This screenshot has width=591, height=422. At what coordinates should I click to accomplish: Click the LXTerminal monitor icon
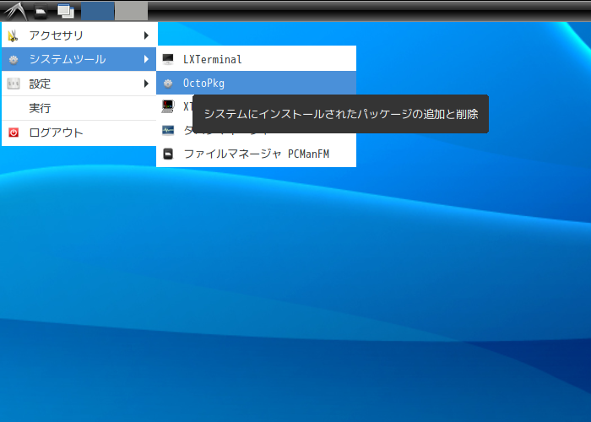tap(168, 59)
